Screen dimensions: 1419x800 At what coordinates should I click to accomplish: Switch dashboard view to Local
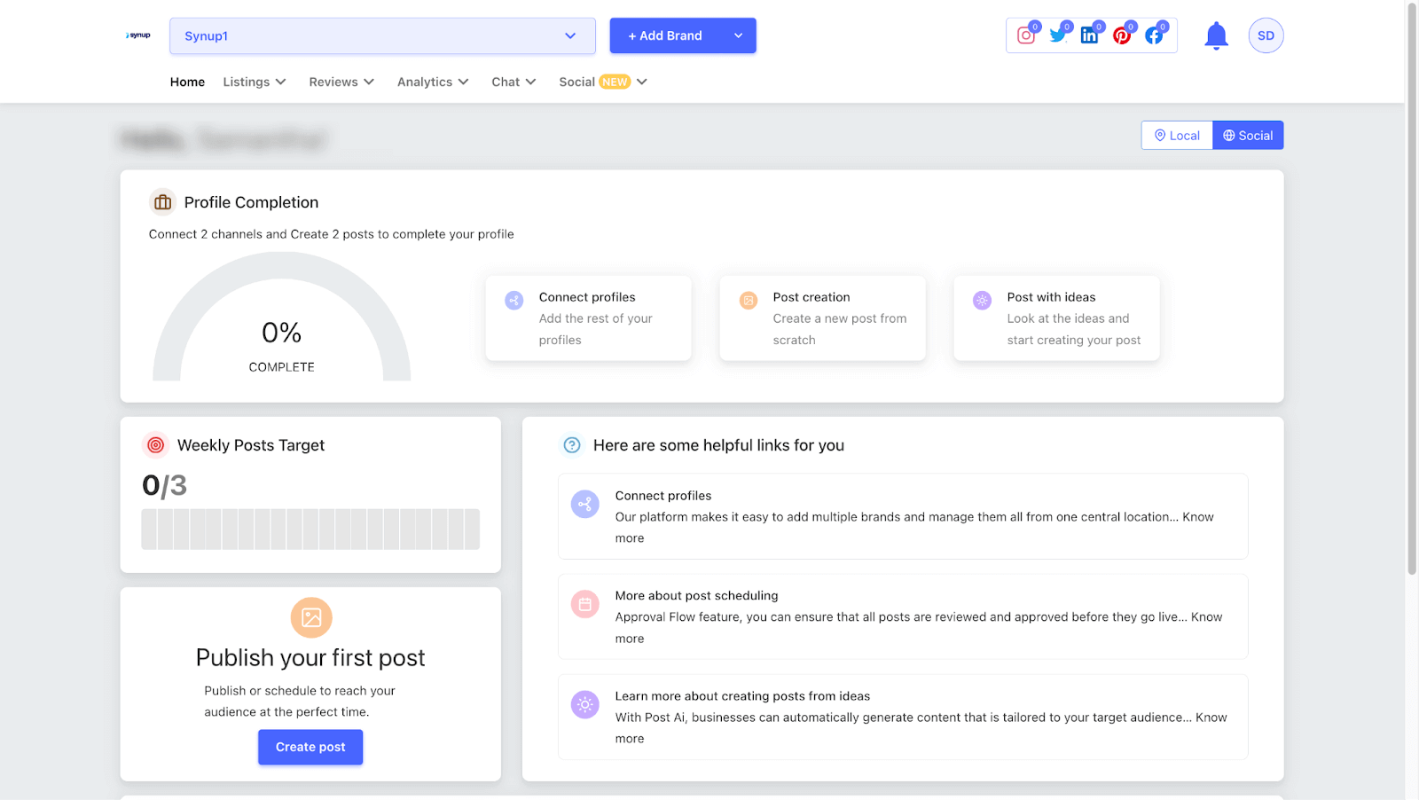point(1177,135)
